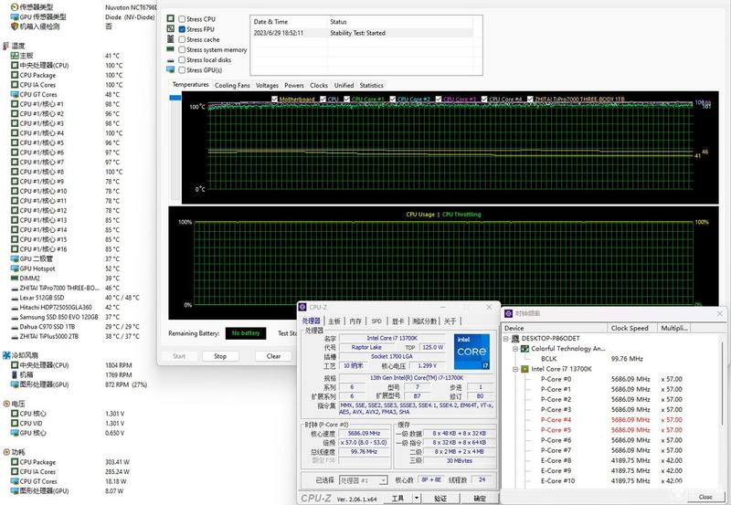
Task: Select the P-Core #4 row
Action: 611,420
